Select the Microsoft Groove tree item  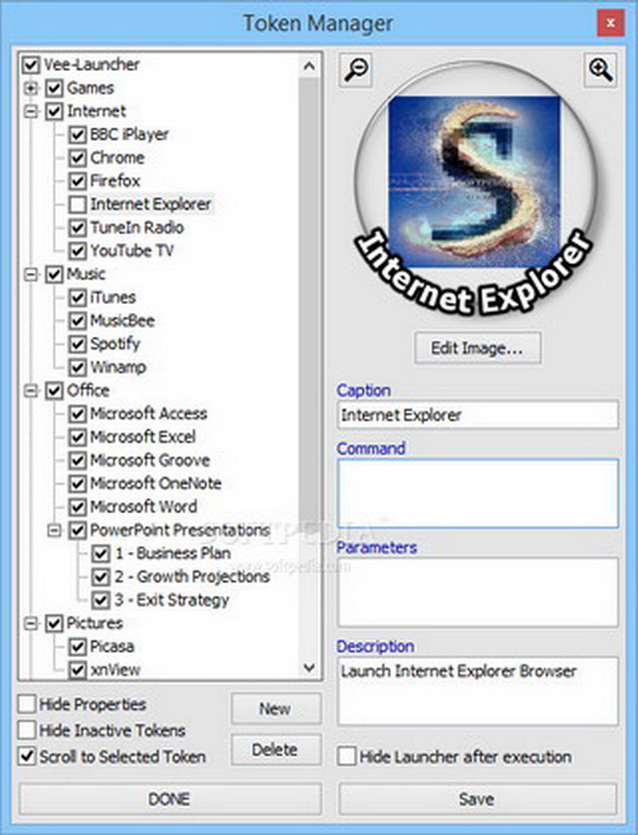pos(150,460)
